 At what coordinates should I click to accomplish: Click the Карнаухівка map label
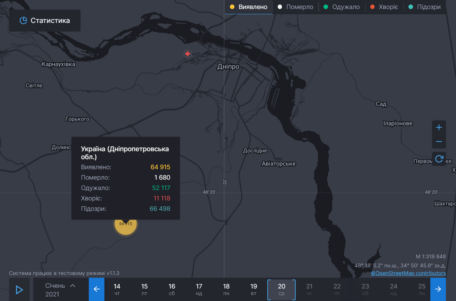coord(59,64)
